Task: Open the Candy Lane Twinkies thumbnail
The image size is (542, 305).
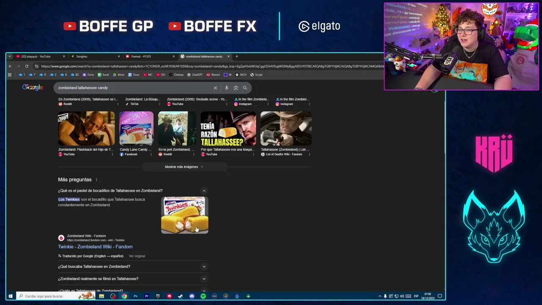Action: 136,128
